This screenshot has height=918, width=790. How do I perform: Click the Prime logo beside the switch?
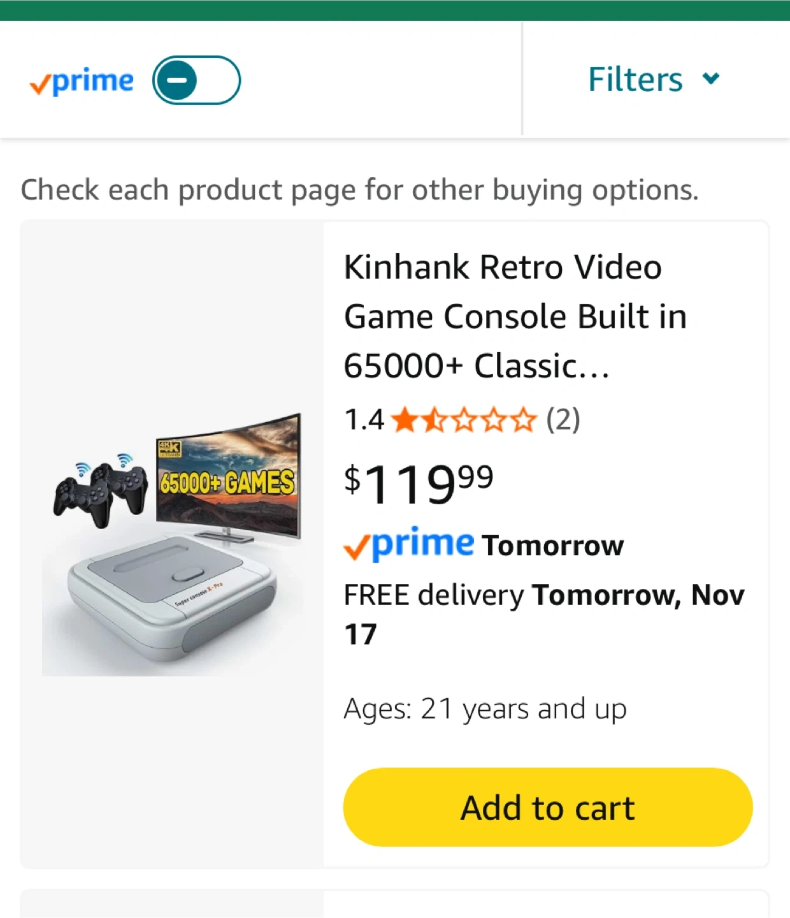[82, 82]
